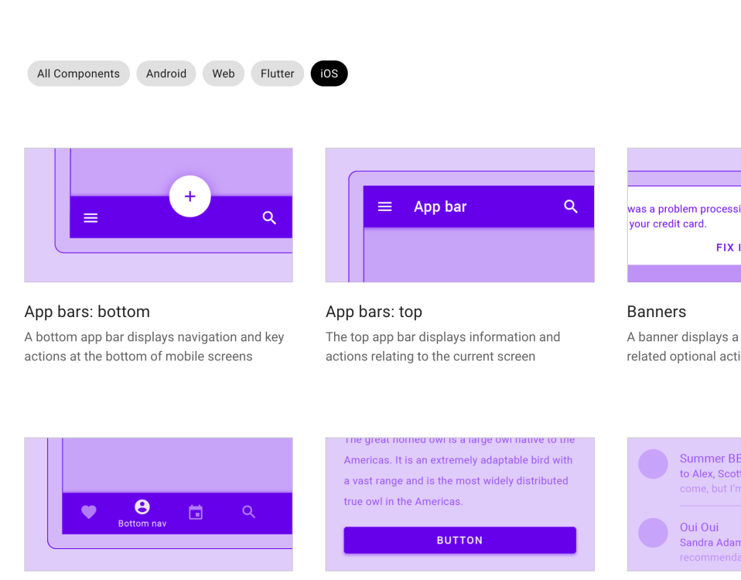Image resolution: width=741 pixels, height=580 pixels.
Task: Select the All Components tab
Action: [78, 73]
